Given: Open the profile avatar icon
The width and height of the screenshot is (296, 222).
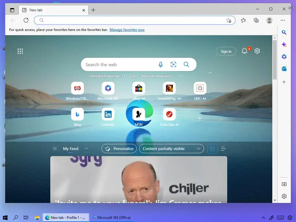Looking at the screenshot, I should tap(269, 20).
